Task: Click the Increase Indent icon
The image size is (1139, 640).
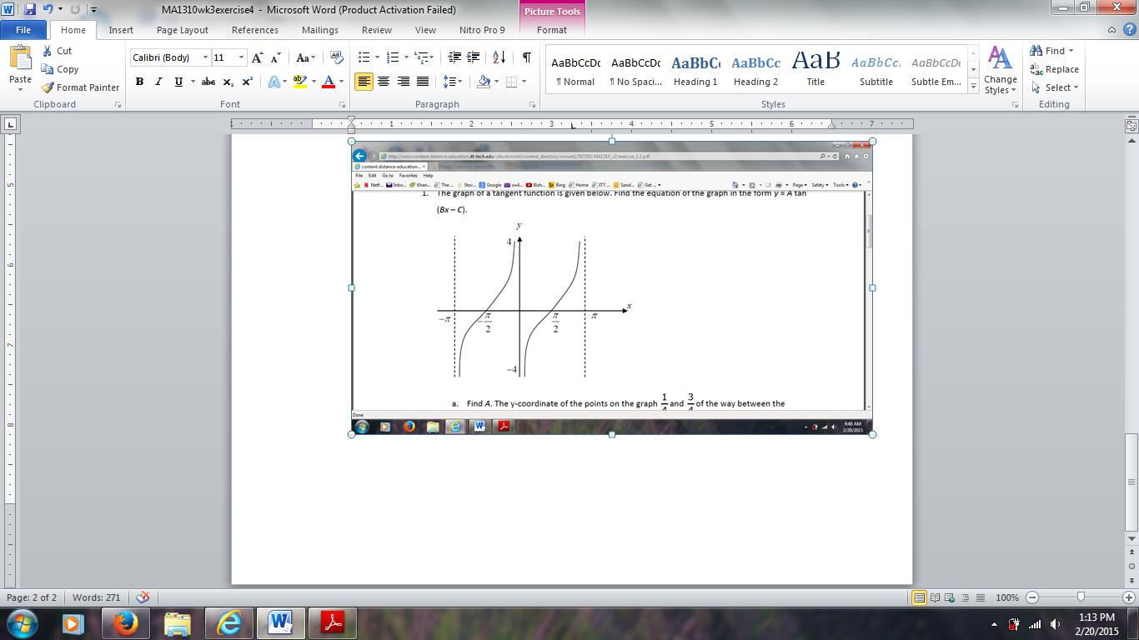Action: point(473,55)
